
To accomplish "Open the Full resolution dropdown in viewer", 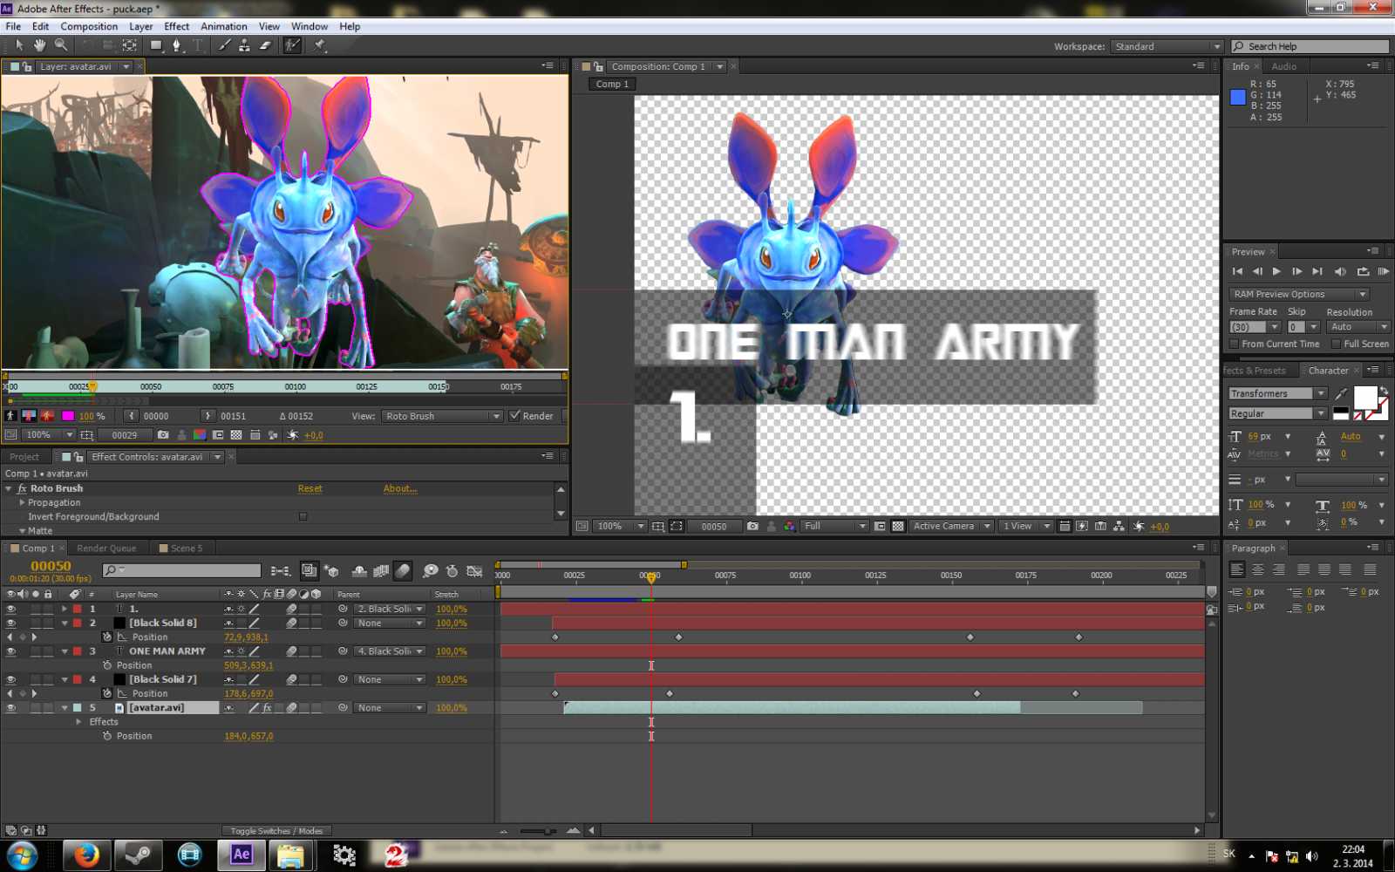I will (835, 527).
